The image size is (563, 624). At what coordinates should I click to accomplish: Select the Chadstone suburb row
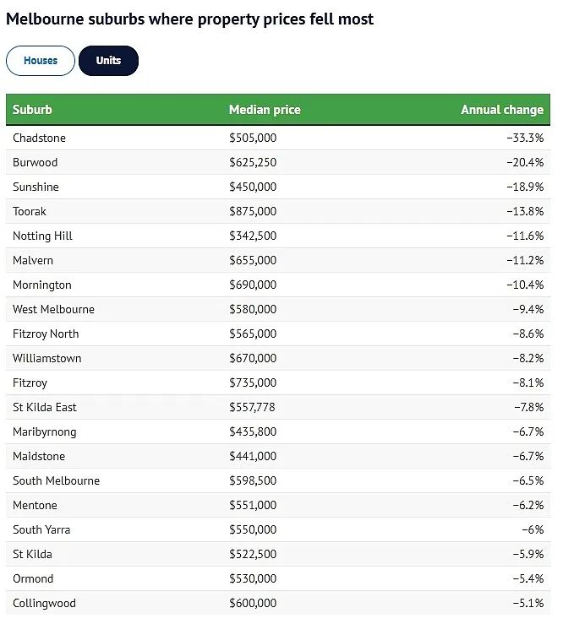click(39, 138)
